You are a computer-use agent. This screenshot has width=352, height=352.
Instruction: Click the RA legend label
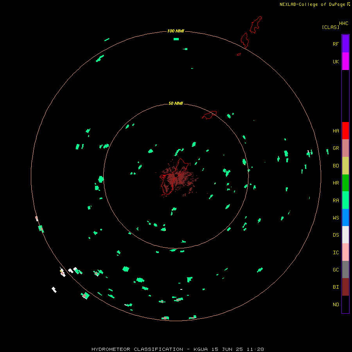(336, 201)
